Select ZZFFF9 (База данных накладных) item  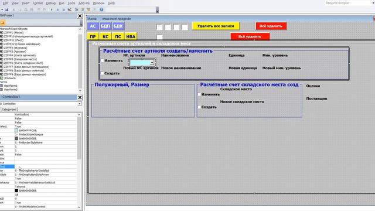coord(25,74)
